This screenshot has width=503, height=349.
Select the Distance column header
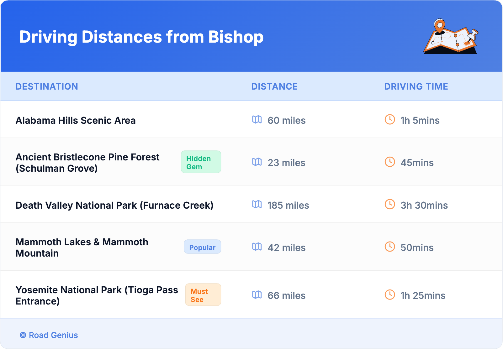pos(274,86)
